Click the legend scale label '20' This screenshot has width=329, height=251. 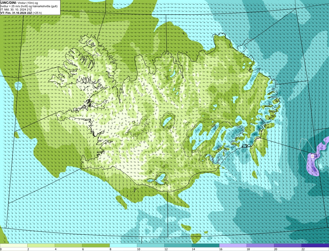click(x=276, y=249)
